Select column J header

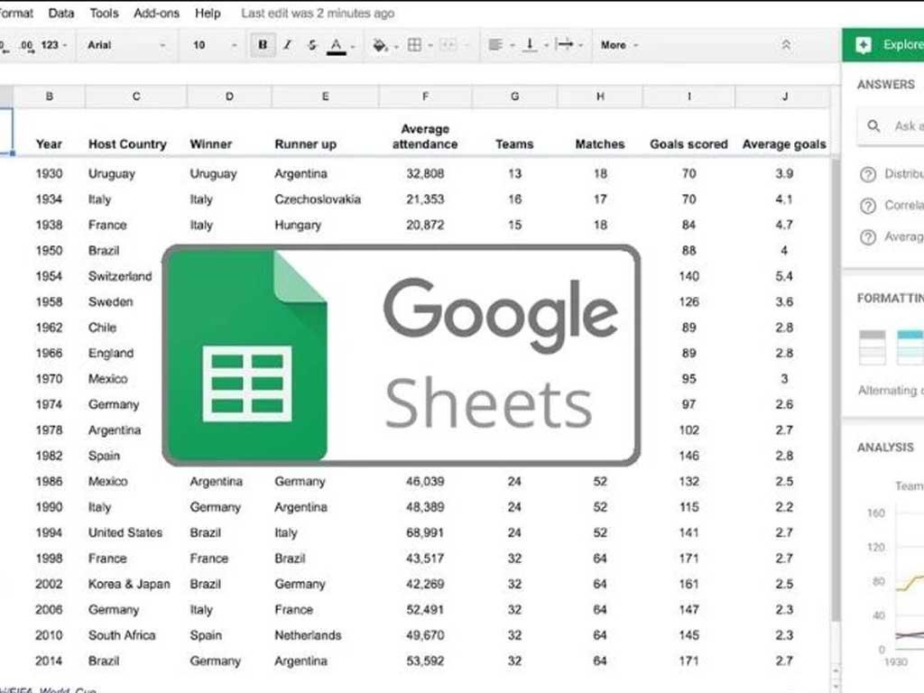pos(784,96)
